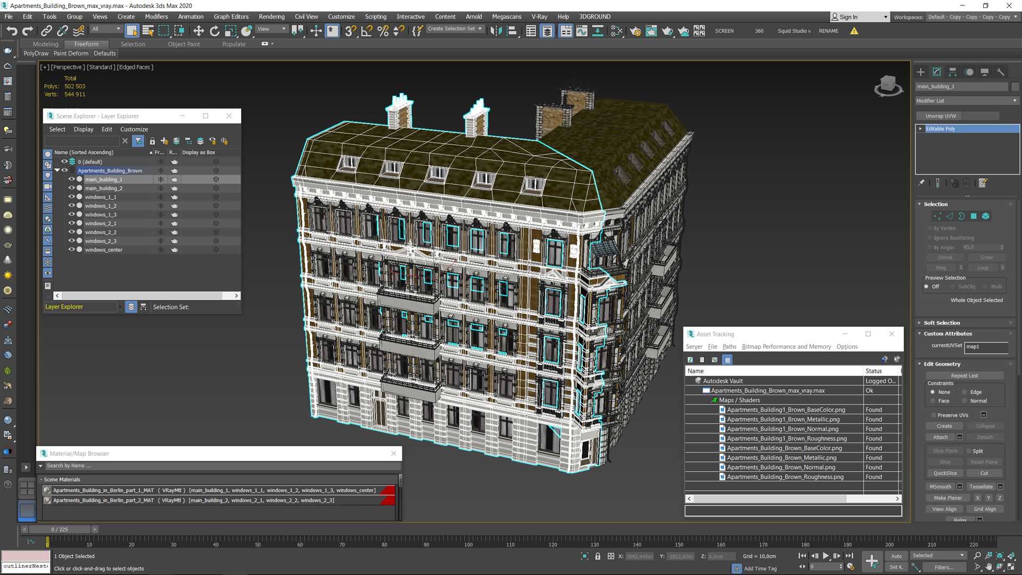The width and height of the screenshot is (1022, 575).
Task: Open the Modifiers menu
Action: (157, 16)
